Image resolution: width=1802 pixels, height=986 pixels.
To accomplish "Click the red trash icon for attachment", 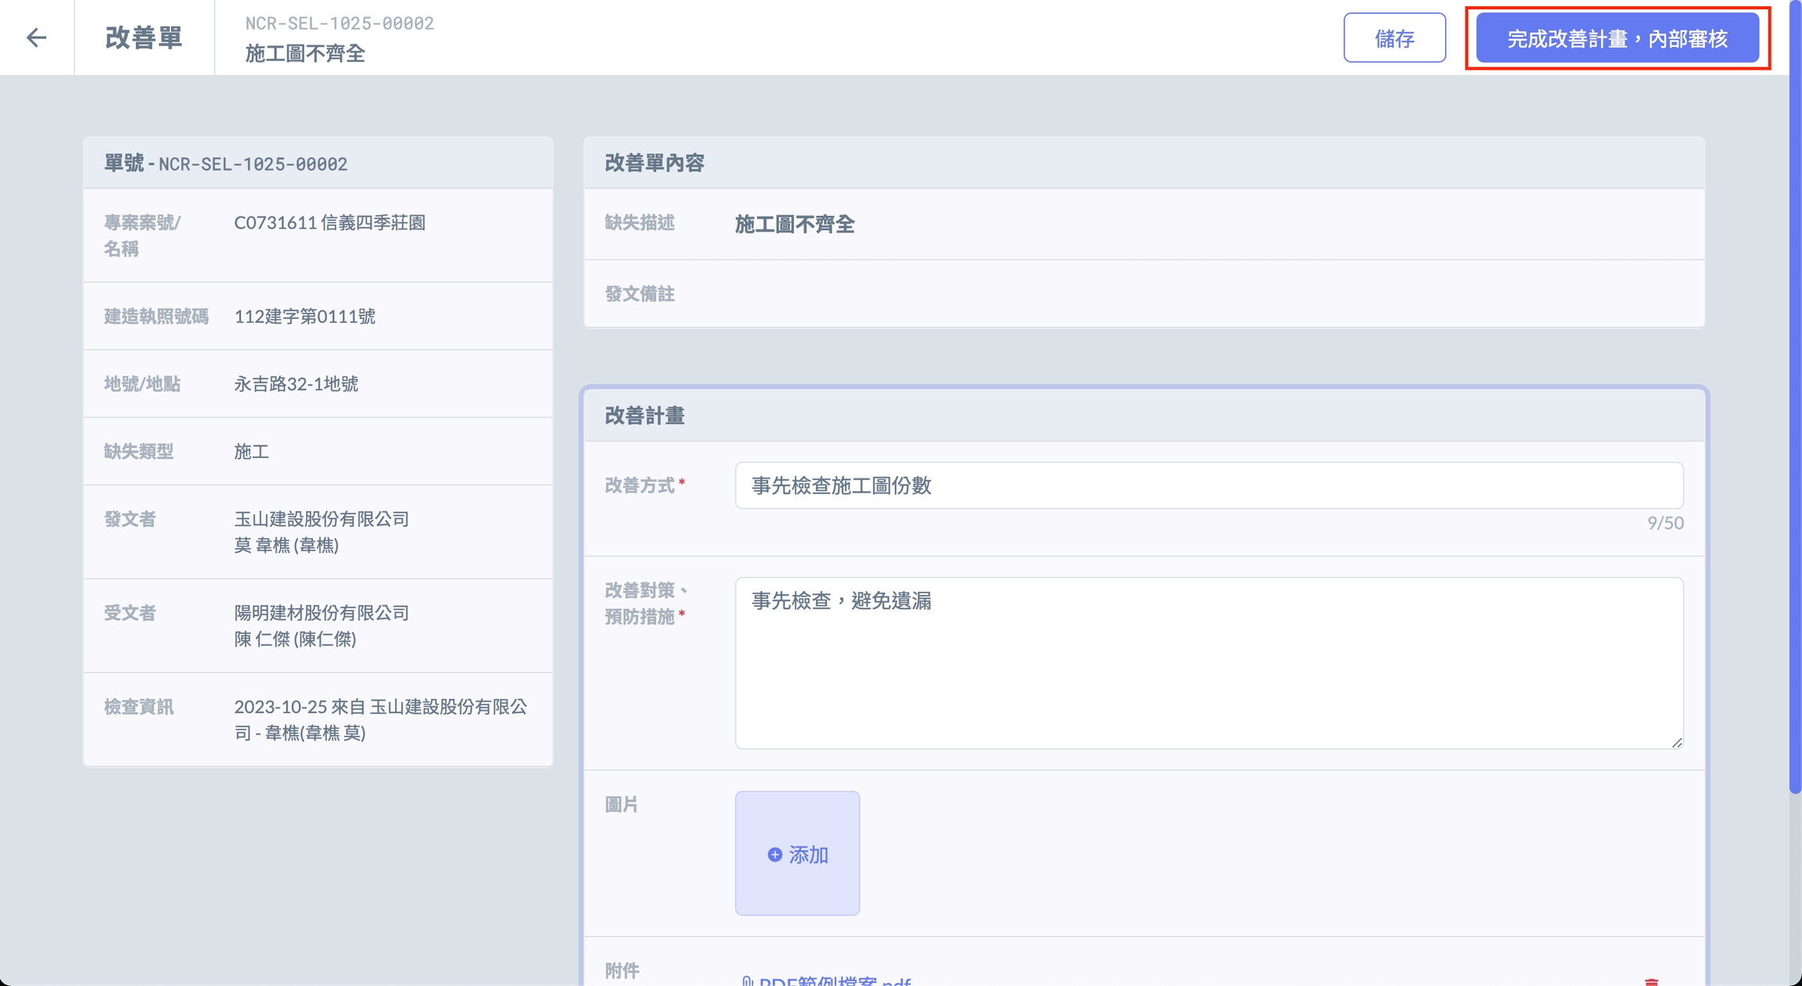I will 1651,981.
